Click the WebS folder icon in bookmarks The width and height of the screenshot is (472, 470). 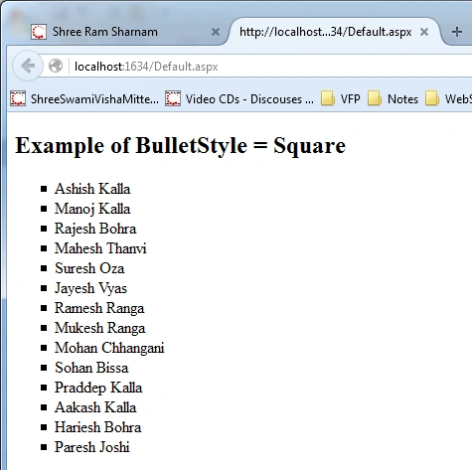click(x=432, y=98)
